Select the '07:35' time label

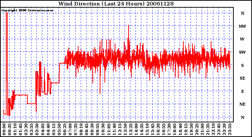76,130
